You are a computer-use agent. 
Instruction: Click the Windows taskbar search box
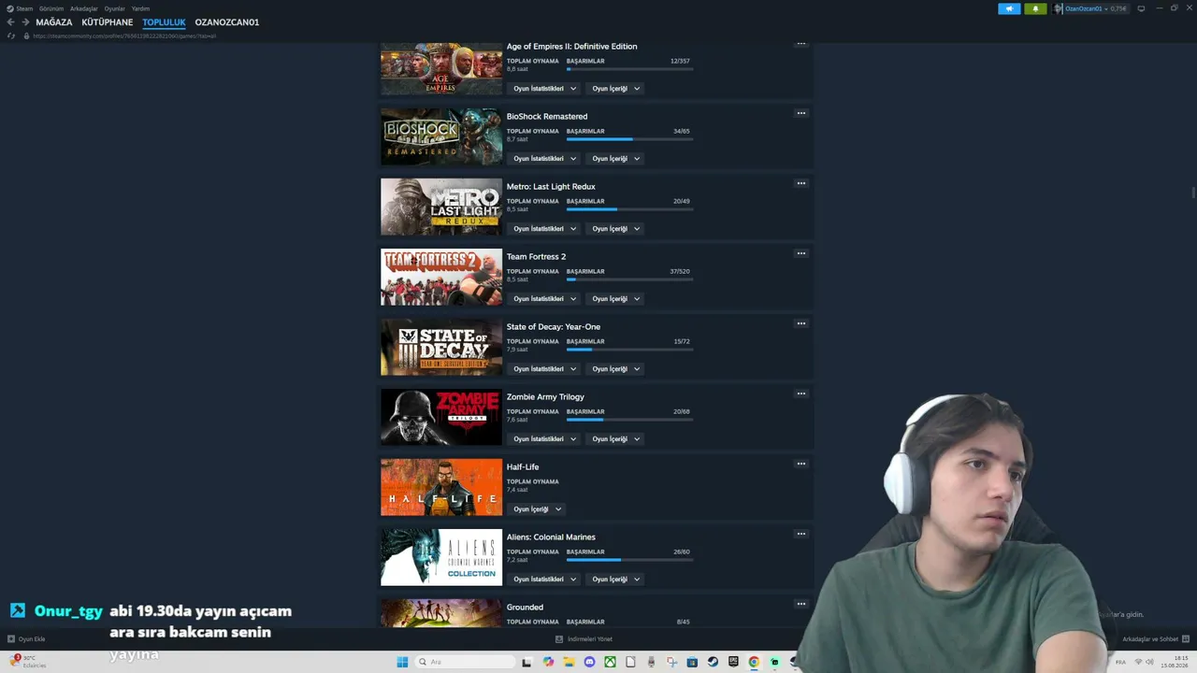point(465,662)
